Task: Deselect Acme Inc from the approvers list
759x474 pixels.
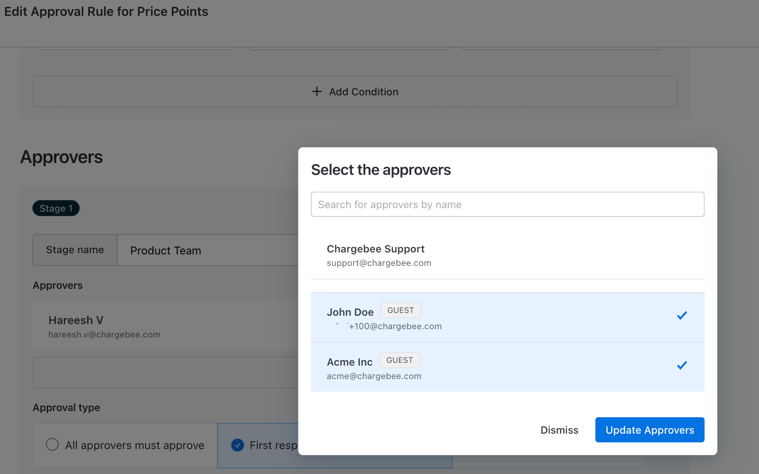Action: coord(507,368)
